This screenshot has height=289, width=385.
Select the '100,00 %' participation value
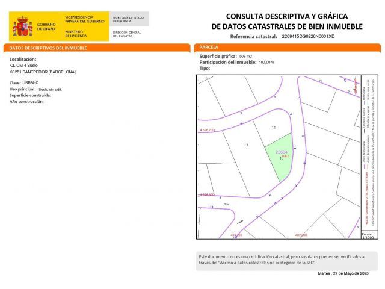(x=266, y=63)
